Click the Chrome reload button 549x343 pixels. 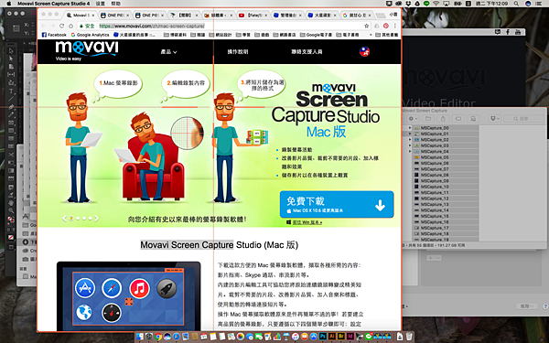(62, 26)
